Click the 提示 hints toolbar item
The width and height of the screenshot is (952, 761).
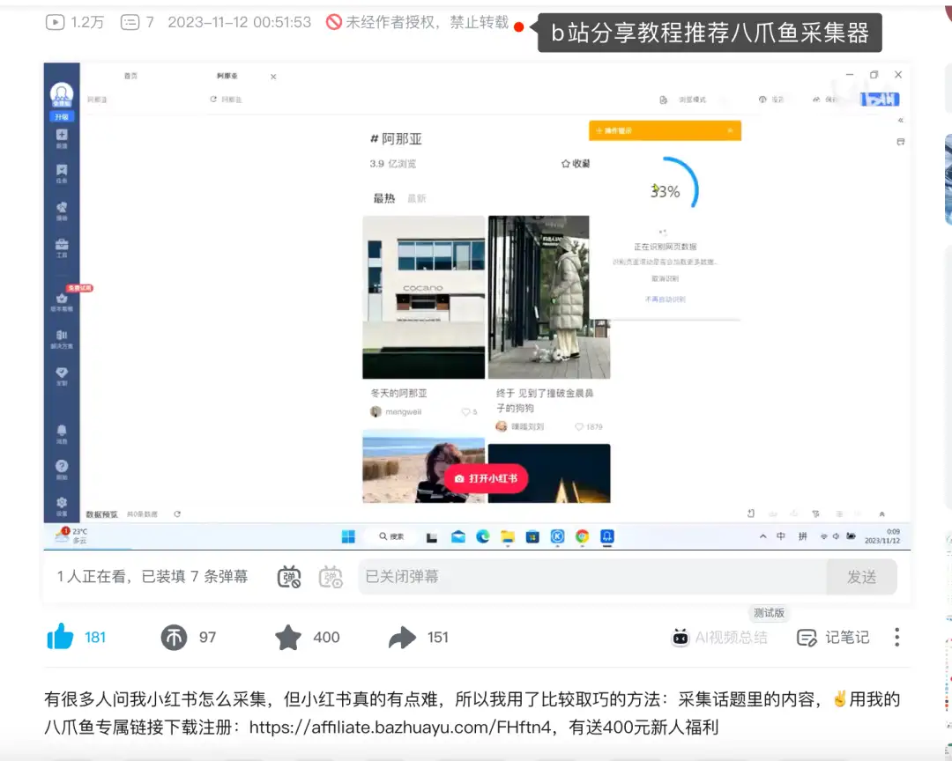click(x=771, y=100)
